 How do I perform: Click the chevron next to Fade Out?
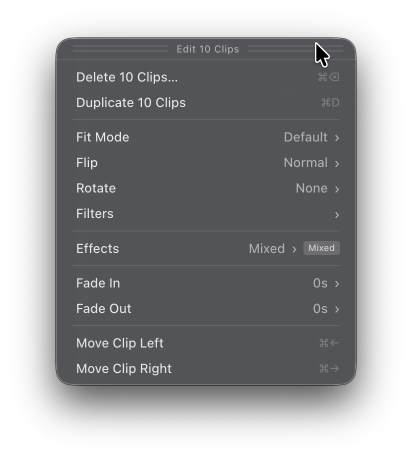[x=336, y=309]
